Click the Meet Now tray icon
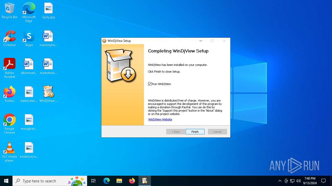332x186 pixels. [x=286, y=181]
